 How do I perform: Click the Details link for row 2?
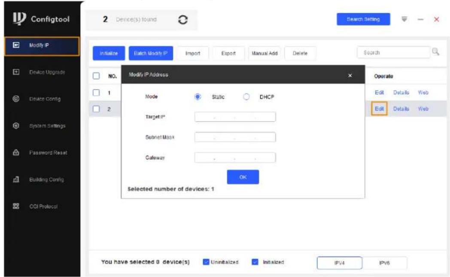point(401,109)
